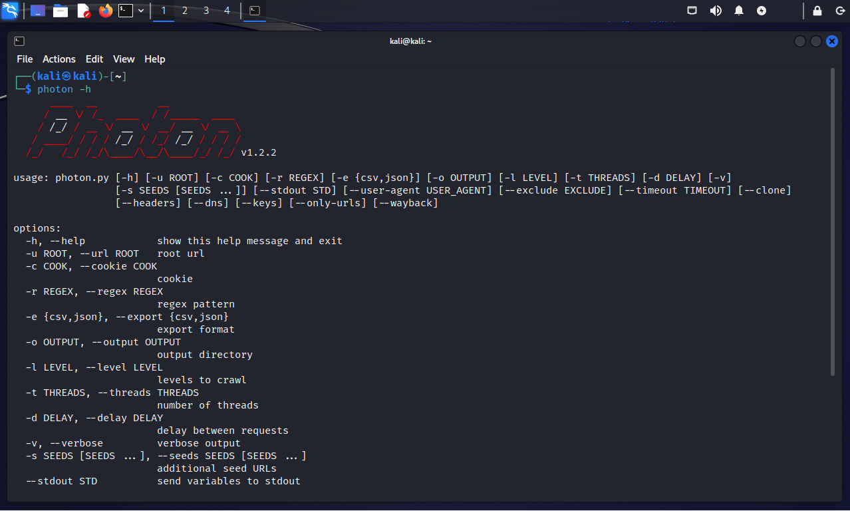Open the Actions menu
Screen dimensions: 850x511
click(x=59, y=59)
